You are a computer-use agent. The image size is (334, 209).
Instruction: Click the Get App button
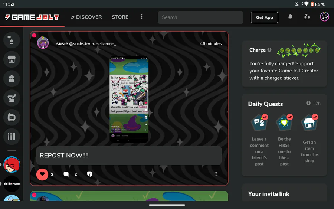point(265,17)
